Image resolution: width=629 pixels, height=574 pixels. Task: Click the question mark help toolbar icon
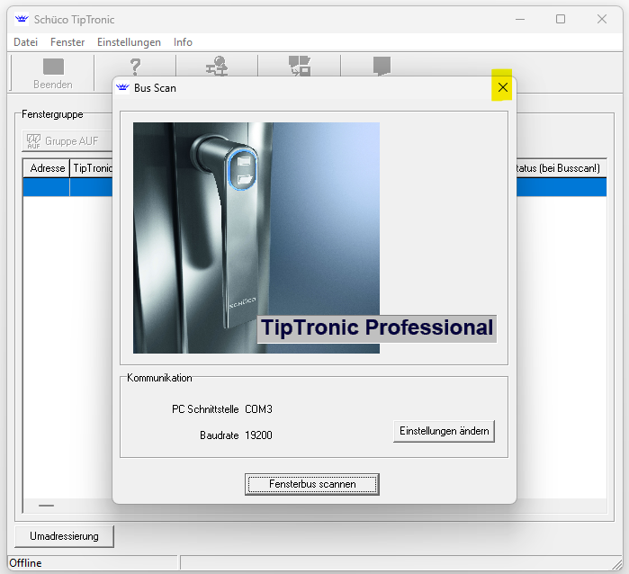135,67
